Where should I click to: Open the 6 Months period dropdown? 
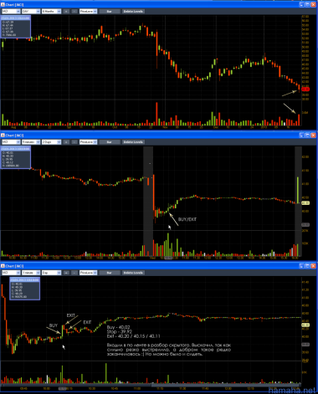[51, 12]
